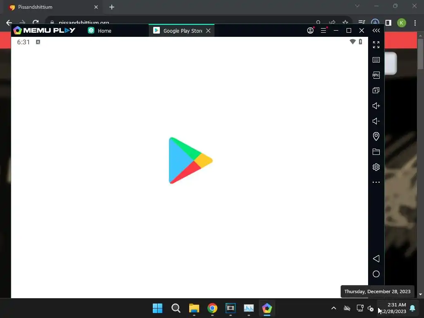Close the Google Play Store tab
This screenshot has width=424, height=318.
(x=208, y=31)
